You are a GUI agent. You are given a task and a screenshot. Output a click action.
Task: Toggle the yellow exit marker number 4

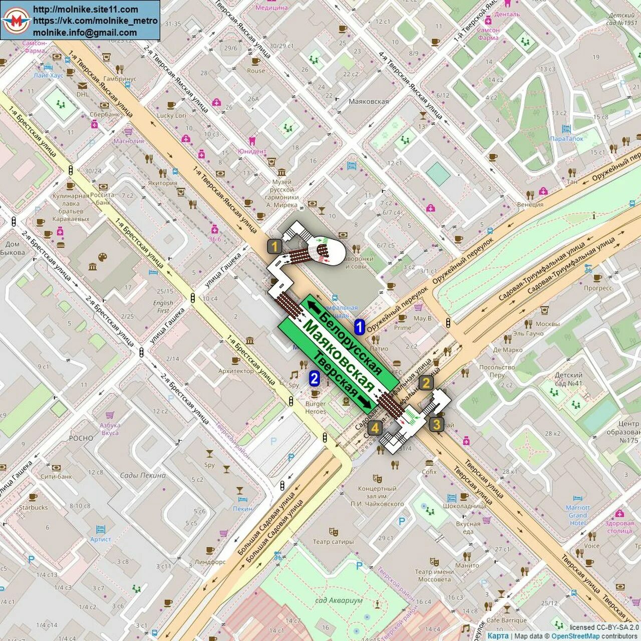coord(376,428)
